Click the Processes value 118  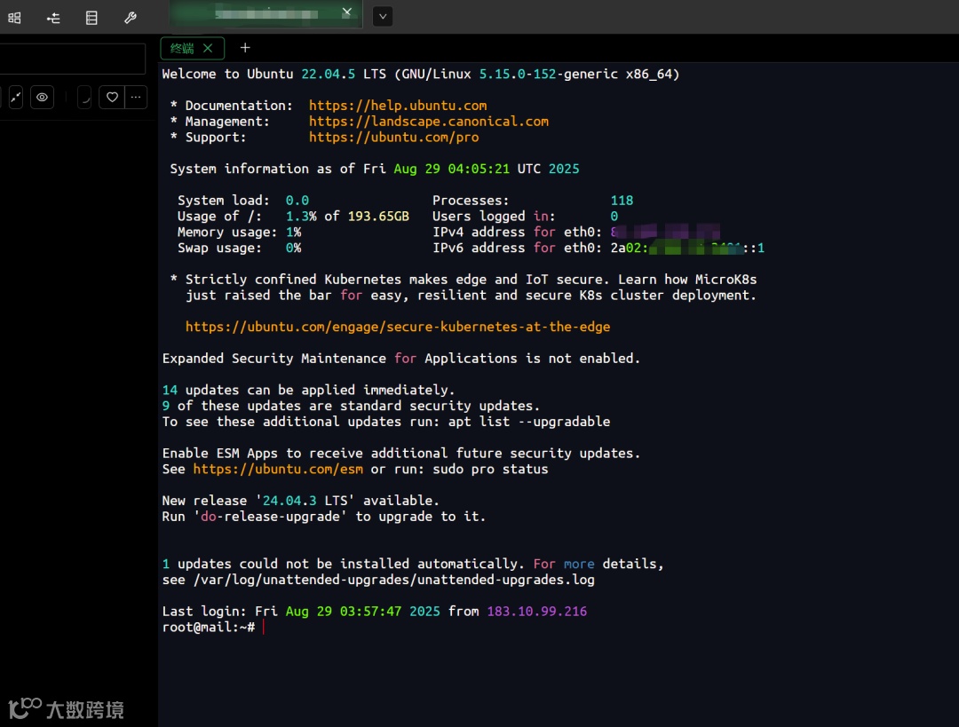pos(622,200)
